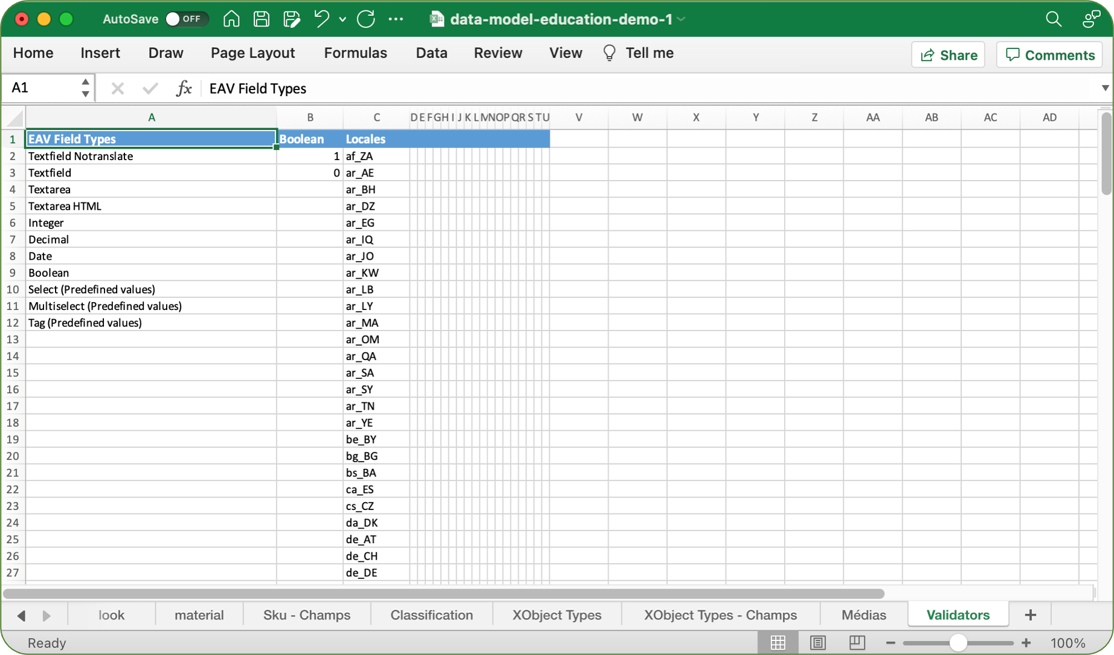Click the Search magnifier icon
Viewport: 1114px width, 655px height.
pyautogui.click(x=1054, y=19)
